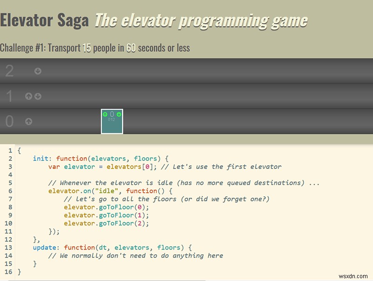The width and height of the screenshot is (373, 281).
Task: Click the 'update' keyword on line 13
Action: pyautogui.click(x=44, y=248)
